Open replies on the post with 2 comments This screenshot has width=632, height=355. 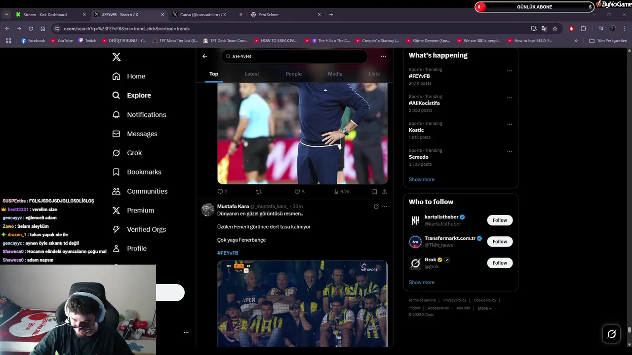(x=222, y=192)
